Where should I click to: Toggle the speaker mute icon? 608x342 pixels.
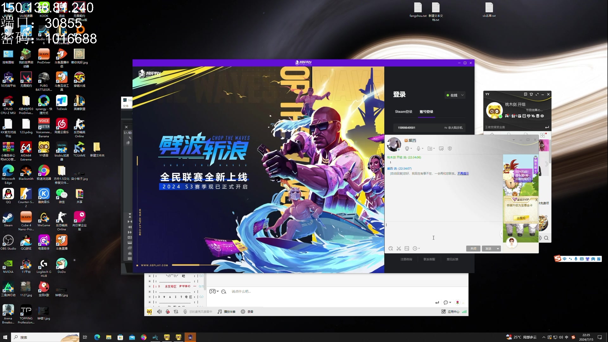[159, 312]
